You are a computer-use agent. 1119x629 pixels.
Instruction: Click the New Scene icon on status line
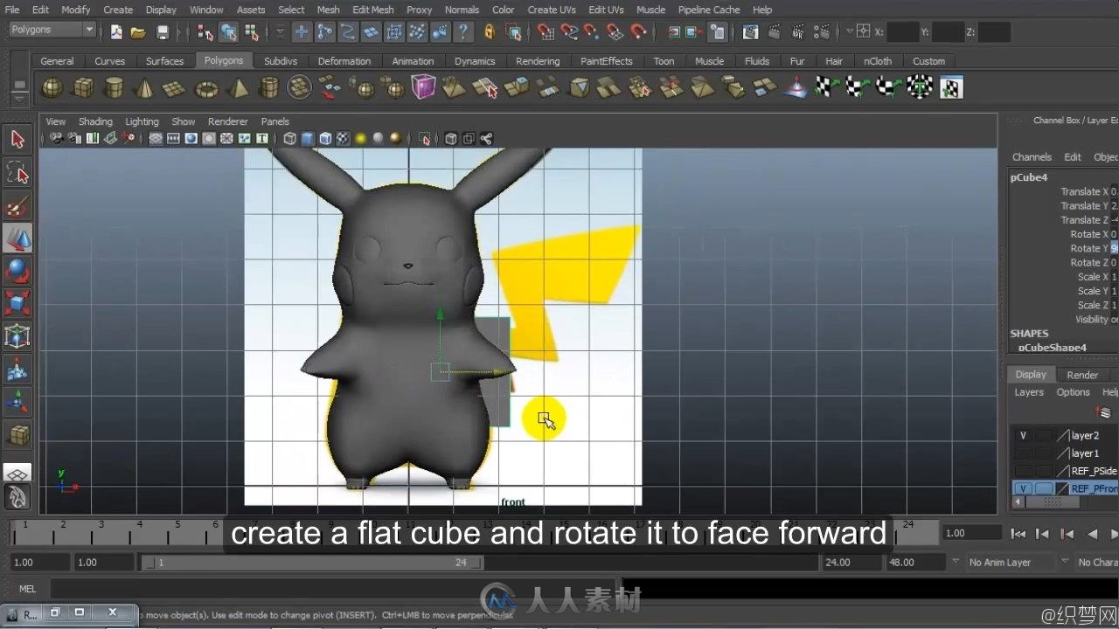(115, 32)
